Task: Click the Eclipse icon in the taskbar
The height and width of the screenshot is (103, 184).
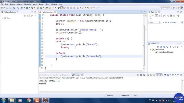Action: pyautogui.click(x=45, y=100)
